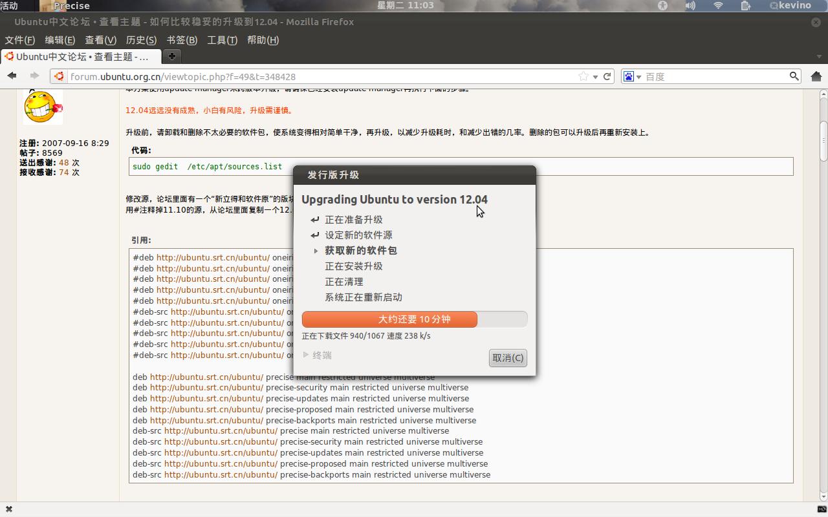
Task: Click the upgrade progress bar showing 大约还要 10 分钟
Action: [415, 319]
